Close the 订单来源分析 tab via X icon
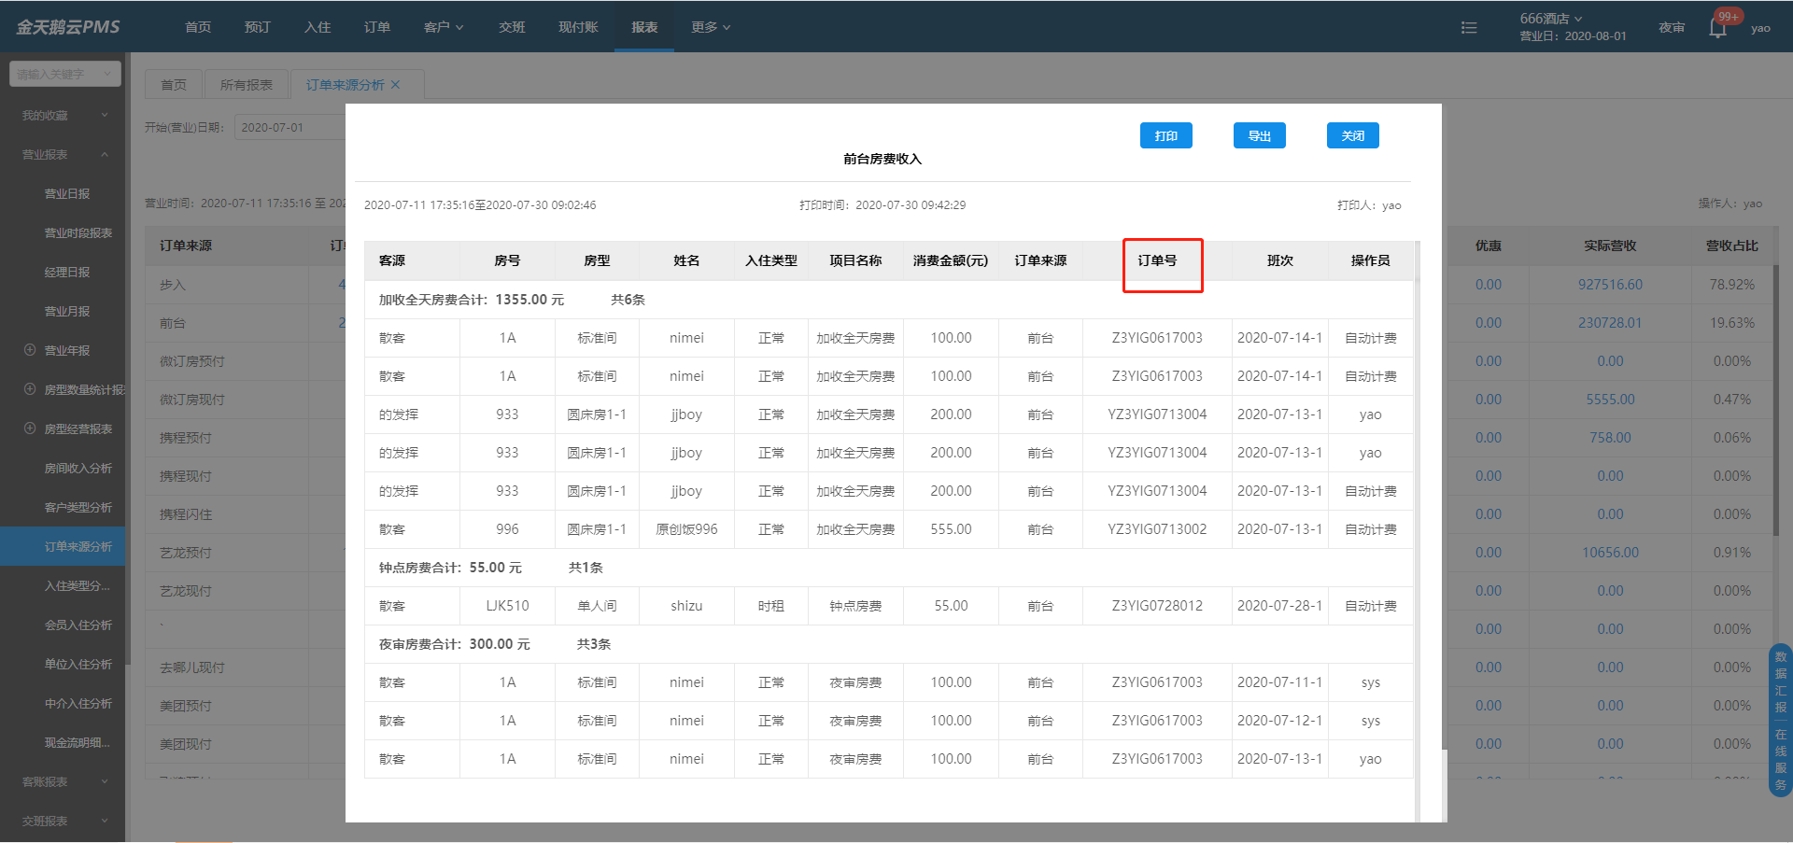 coord(395,85)
